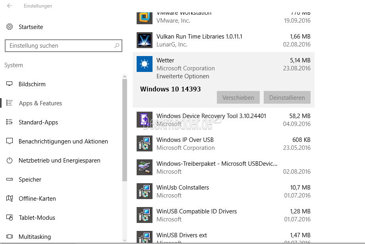Click the sidebar scrollbar thumb
Screen dimensions: 365x244
coord(125,130)
